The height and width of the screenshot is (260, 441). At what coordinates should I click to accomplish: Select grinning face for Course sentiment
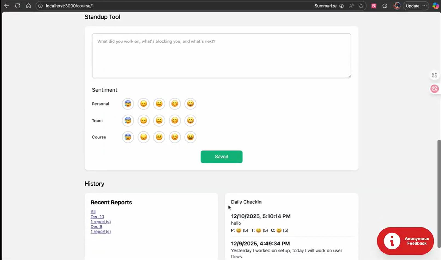(x=190, y=137)
